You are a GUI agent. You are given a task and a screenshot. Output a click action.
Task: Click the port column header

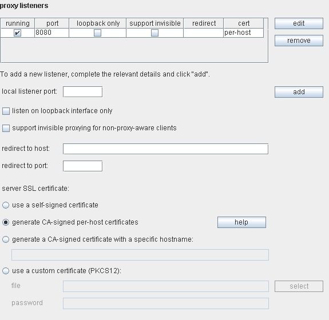pos(52,23)
